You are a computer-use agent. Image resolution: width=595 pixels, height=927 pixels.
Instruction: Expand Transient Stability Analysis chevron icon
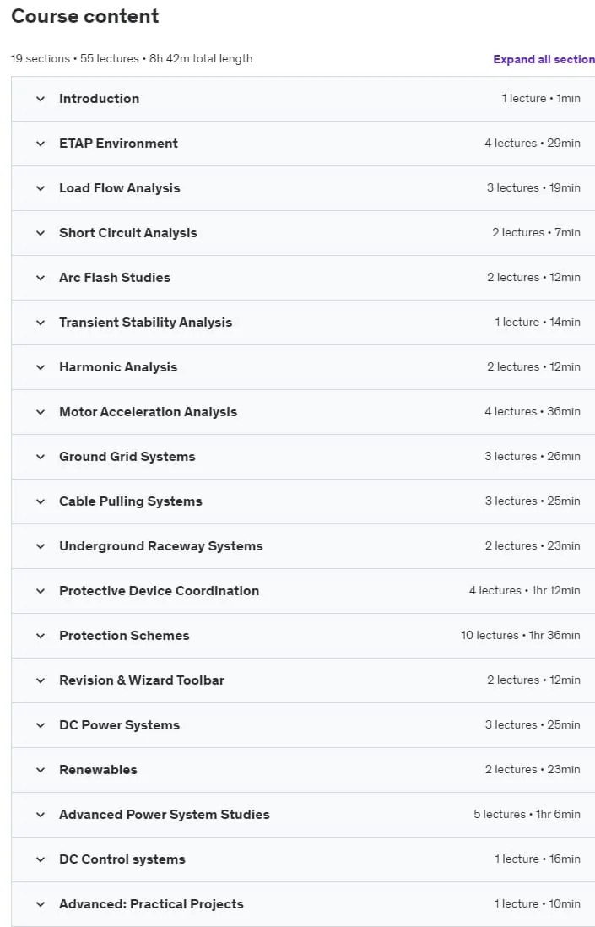(41, 323)
